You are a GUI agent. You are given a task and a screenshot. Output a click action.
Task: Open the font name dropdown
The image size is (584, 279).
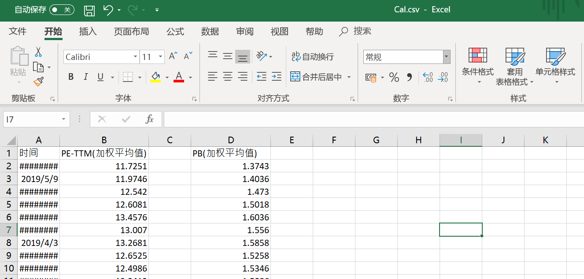[x=135, y=56]
